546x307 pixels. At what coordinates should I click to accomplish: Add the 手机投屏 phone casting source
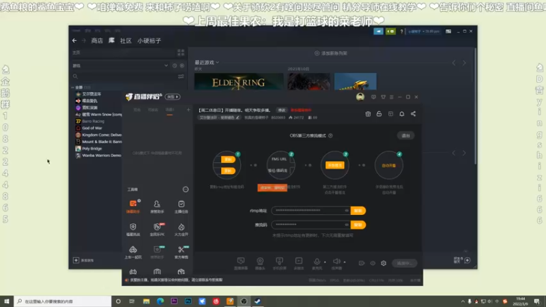coord(279,263)
